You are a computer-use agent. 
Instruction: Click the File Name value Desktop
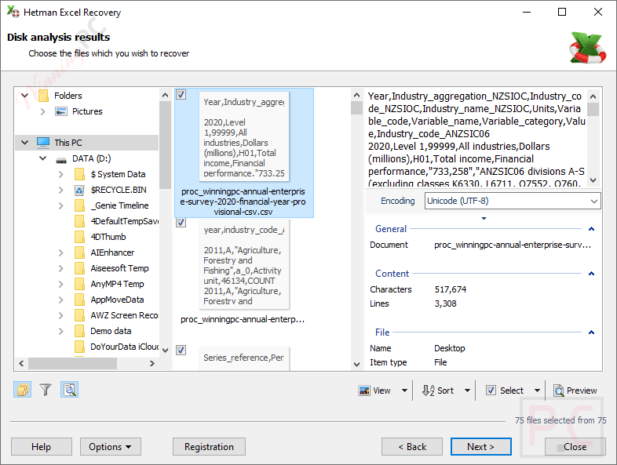(x=449, y=349)
